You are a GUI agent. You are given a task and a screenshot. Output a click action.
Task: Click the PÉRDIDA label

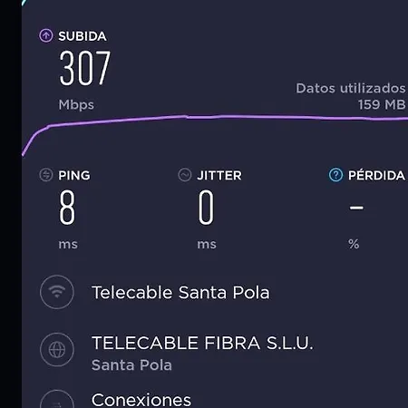point(376,176)
